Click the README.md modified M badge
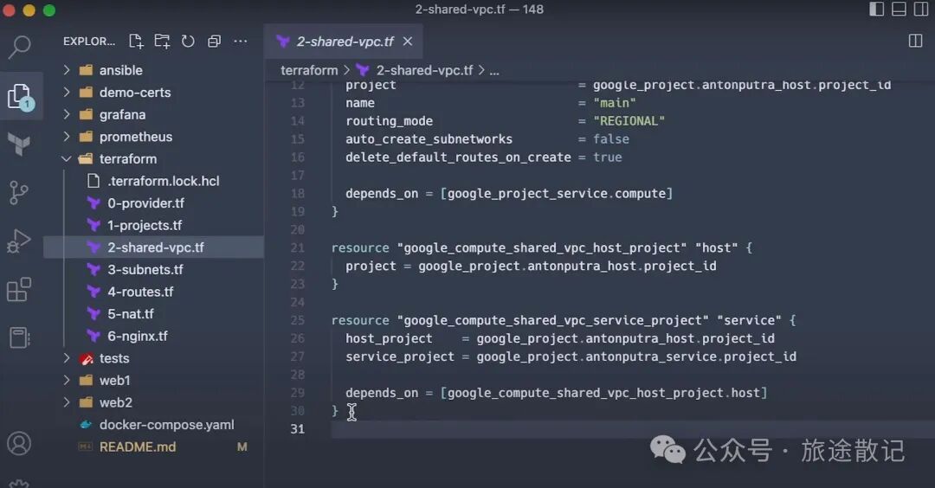Image resolution: width=935 pixels, height=488 pixels. (x=242, y=446)
